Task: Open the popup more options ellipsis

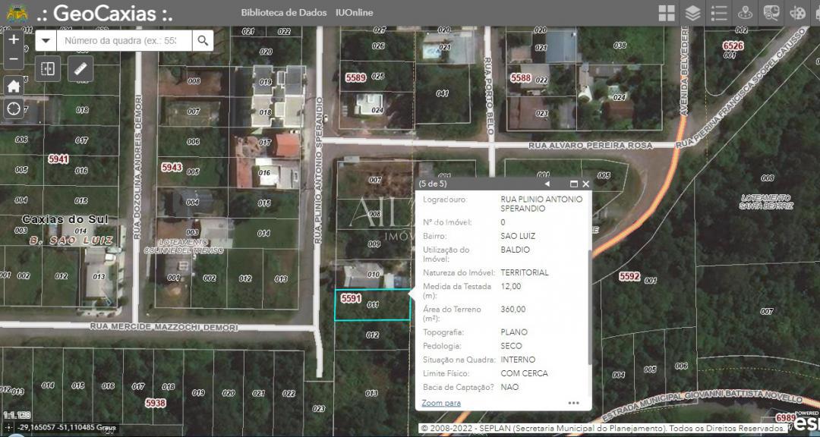Action: click(x=573, y=404)
